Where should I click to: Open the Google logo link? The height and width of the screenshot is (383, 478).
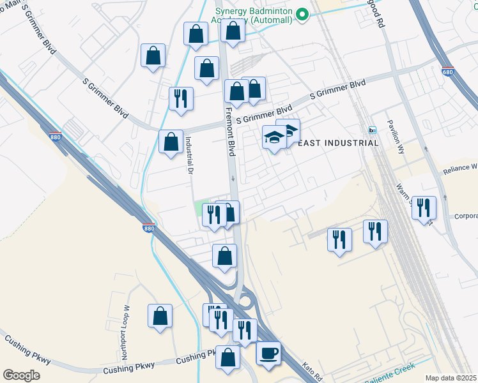point(21,375)
